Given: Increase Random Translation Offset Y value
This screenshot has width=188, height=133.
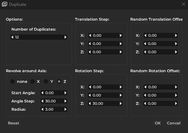Looking at the screenshot, I should click(176, 44).
